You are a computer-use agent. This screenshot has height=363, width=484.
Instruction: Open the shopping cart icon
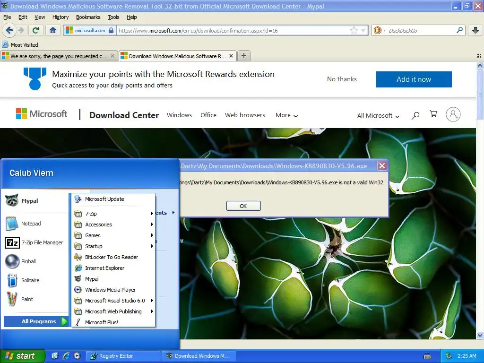pyautogui.click(x=433, y=114)
